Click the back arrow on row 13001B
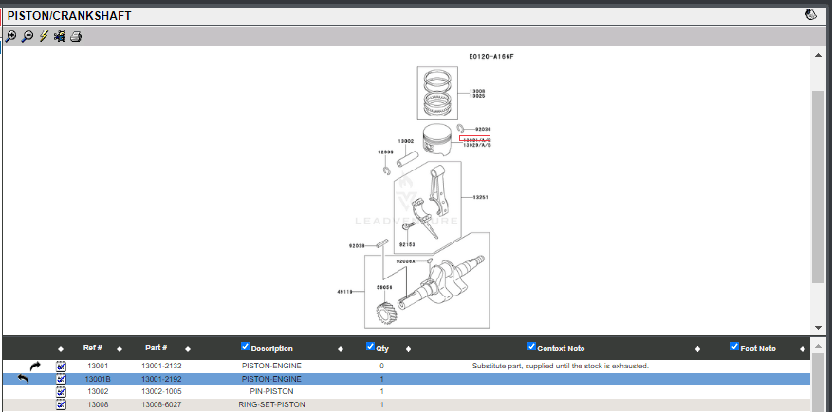The height and width of the screenshot is (412, 832). coord(24,379)
